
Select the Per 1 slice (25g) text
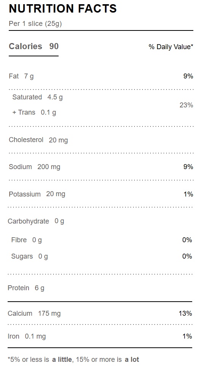[35, 24]
